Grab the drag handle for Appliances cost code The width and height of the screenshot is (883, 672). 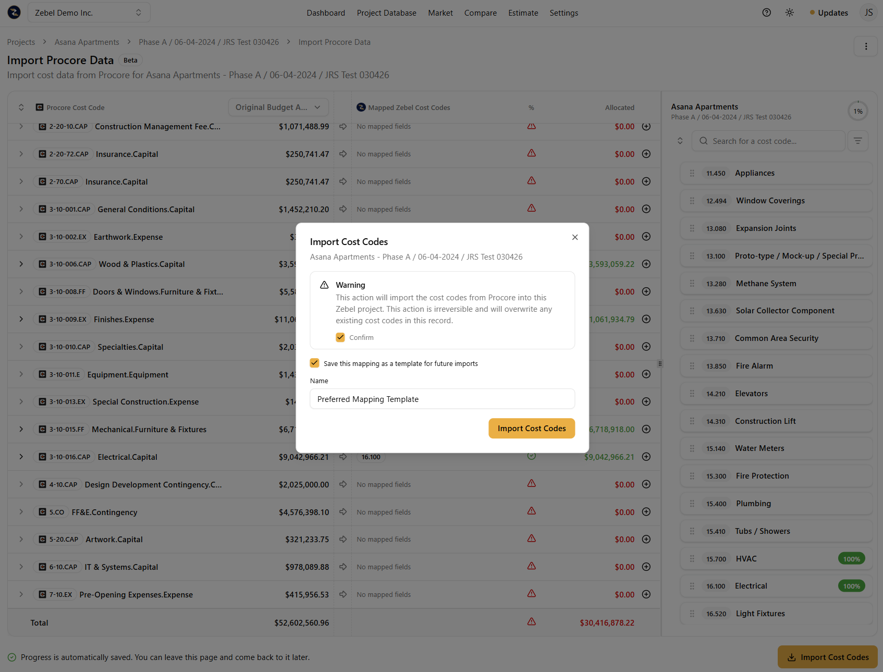click(692, 173)
